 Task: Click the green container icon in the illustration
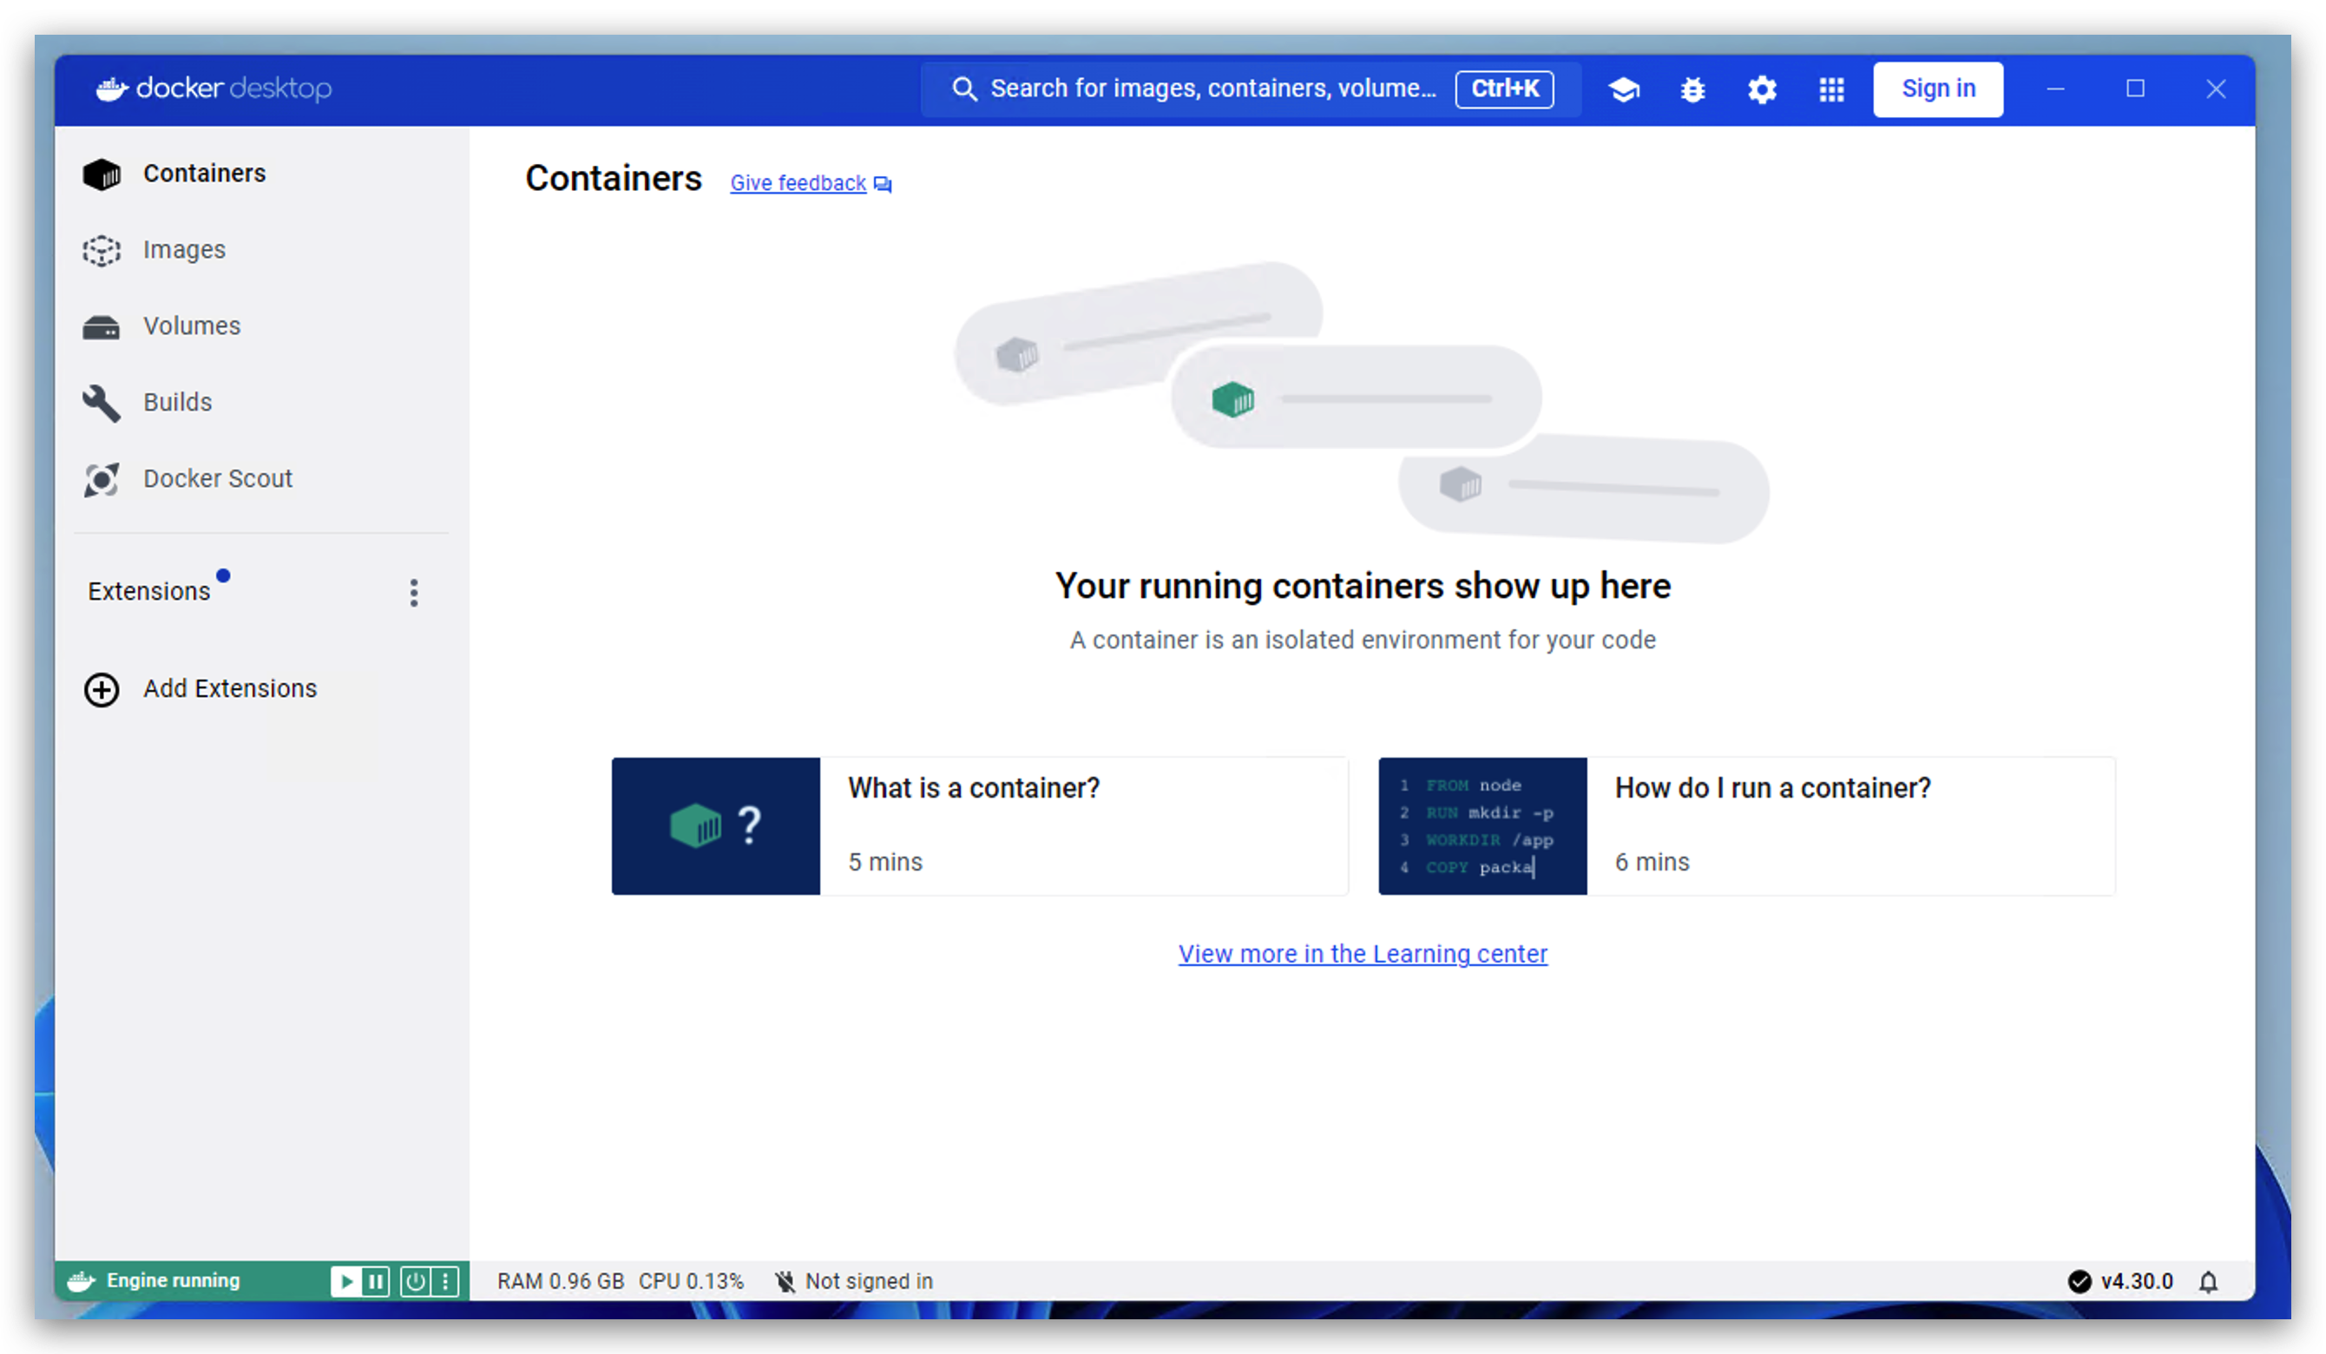(1233, 399)
